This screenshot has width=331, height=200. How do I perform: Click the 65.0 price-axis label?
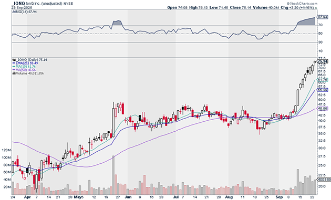click(x=322, y=75)
